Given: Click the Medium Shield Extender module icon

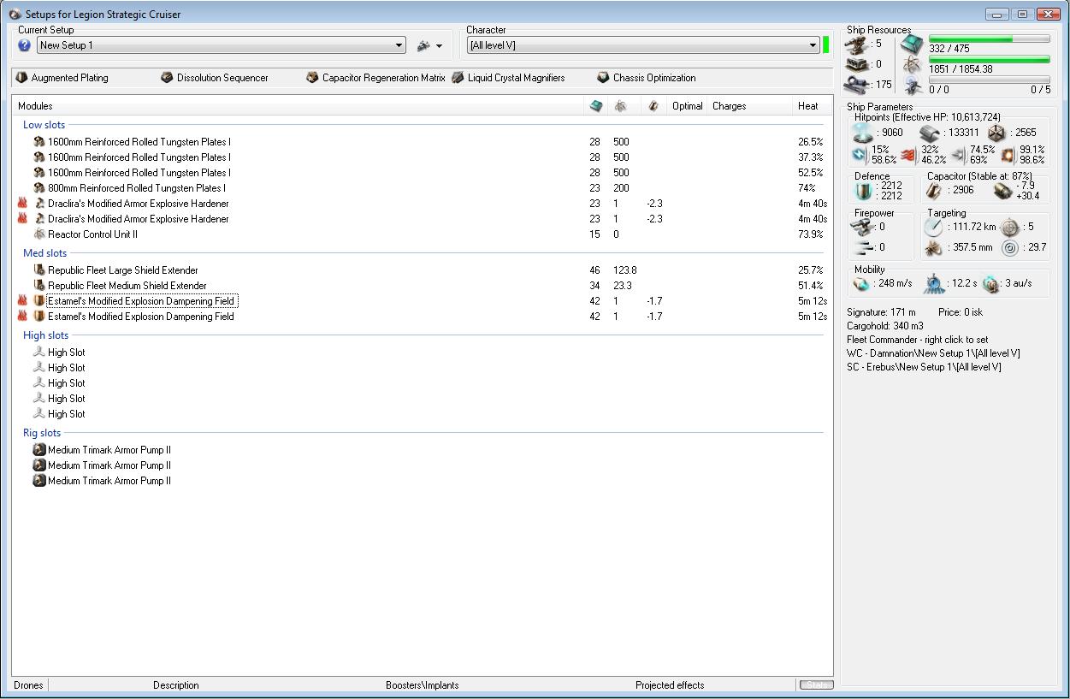Looking at the screenshot, I should (x=38, y=286).
